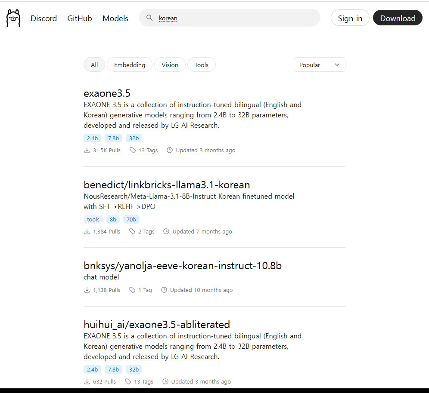
Task: Go to the GitHub page
Action: pos(80,18)
